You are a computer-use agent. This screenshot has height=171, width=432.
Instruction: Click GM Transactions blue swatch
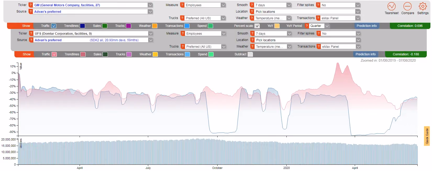[187, 26]
